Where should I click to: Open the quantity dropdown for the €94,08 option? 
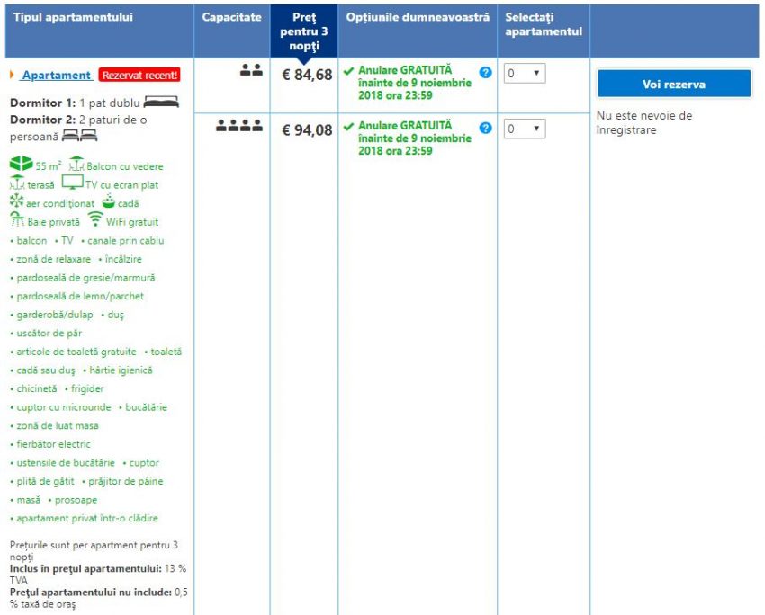[x=525, y=129]
